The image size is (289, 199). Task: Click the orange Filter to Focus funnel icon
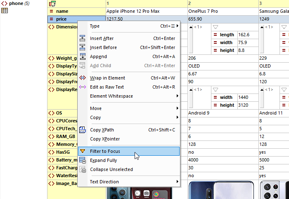click(83, 151)
